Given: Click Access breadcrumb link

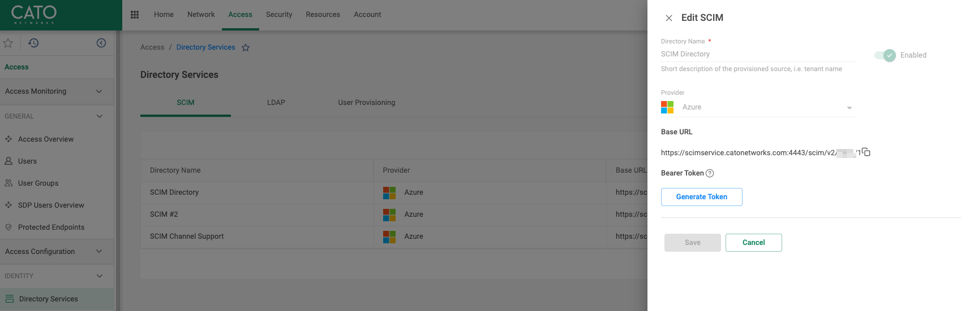Looking at the screenshot, I should pyautogui.click(x=152, y=47).
